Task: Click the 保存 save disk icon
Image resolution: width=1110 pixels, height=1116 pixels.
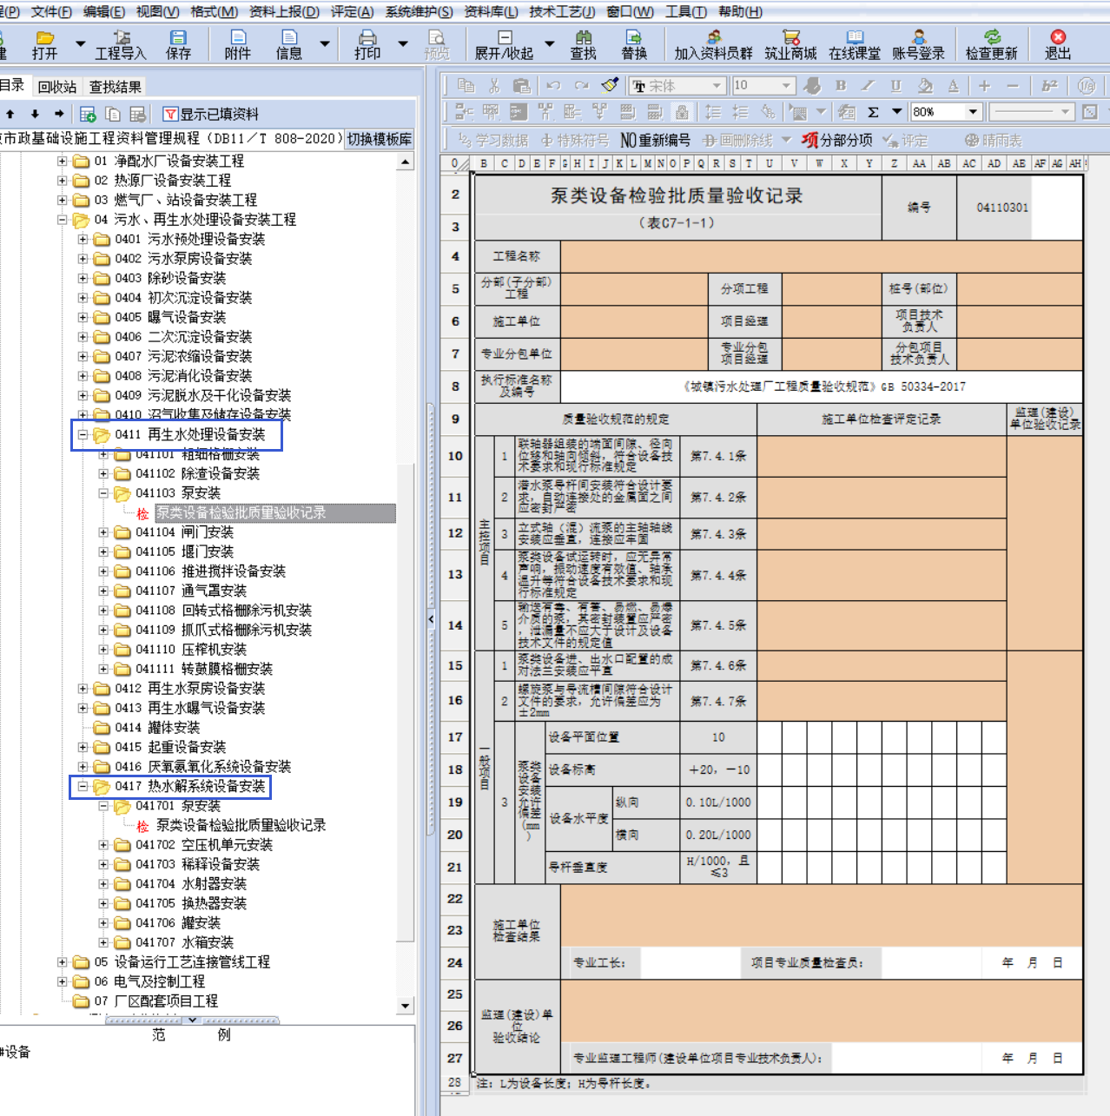Action: tap(178, 37)
